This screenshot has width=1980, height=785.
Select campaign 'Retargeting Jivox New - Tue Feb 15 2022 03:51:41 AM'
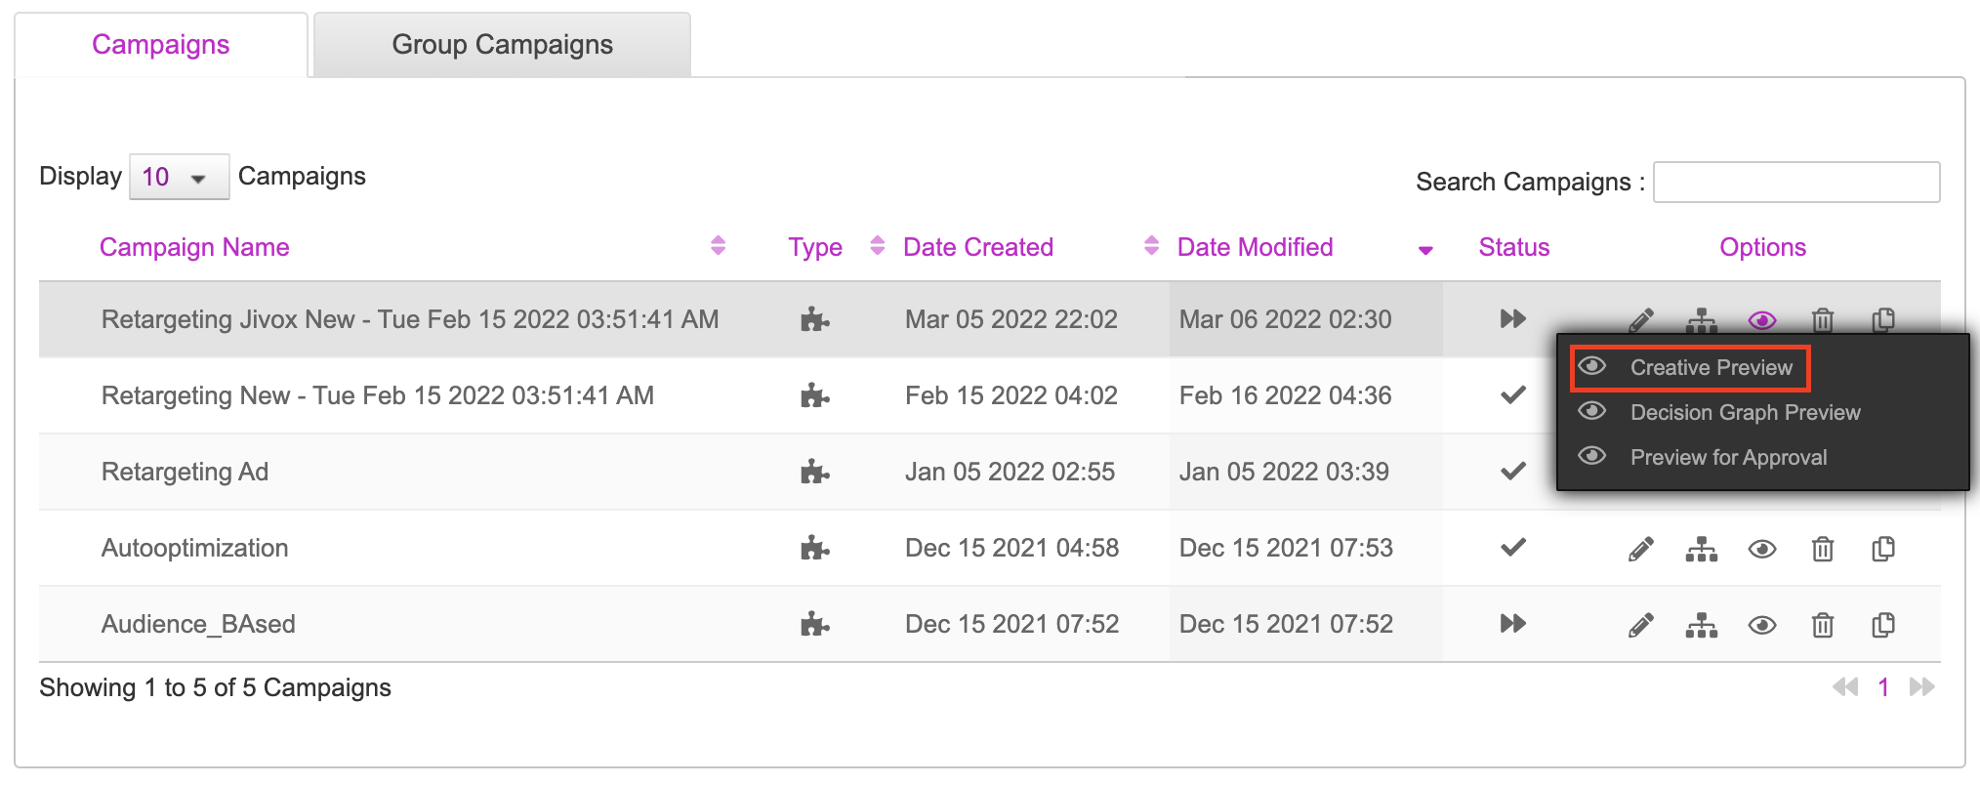(x=410, y=319)
